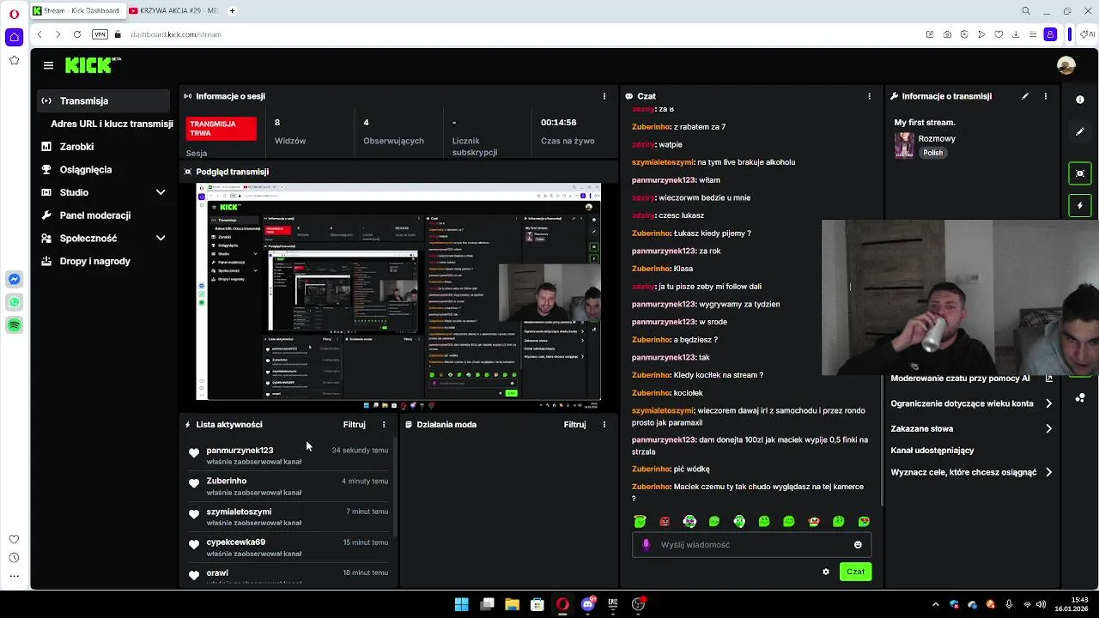Open File Explorer in the taskbar
The width and height of the screenshot is (1099, 618).
pyautogui.click(x=512, y=604)
